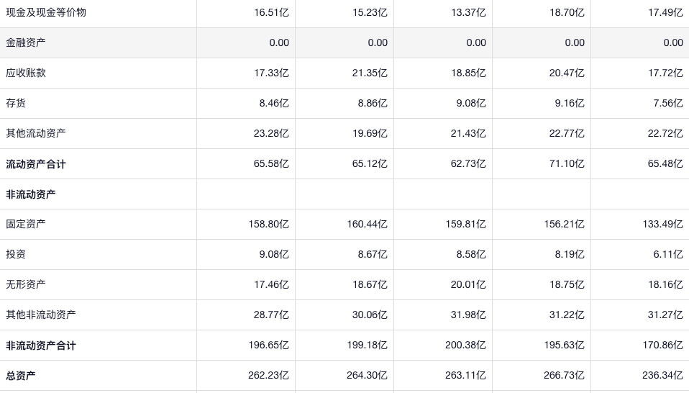Click the 总资产 row header
Image resolution: width=689 pixels, height=393 pixels.
point(21,376)
